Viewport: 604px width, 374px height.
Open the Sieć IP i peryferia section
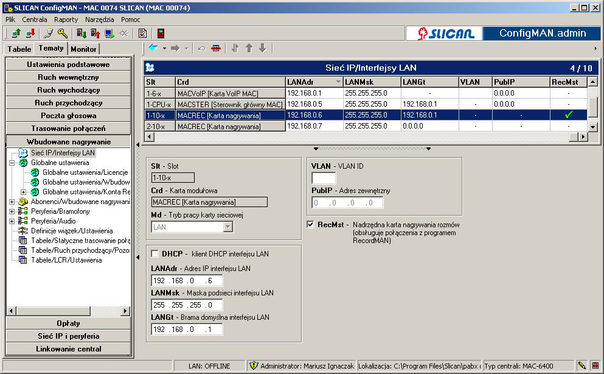[x=68, y=336]
